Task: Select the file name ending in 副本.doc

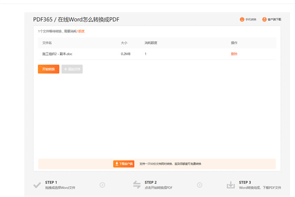Action: point(57,54)
